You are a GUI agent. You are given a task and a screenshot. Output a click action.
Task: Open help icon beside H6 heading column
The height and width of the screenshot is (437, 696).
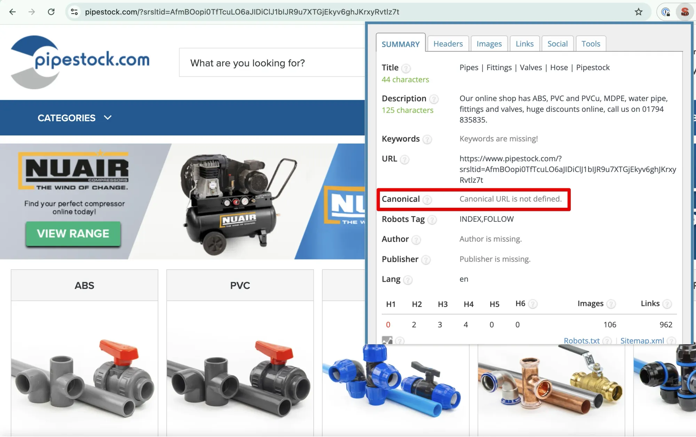(x=532, y=304)
